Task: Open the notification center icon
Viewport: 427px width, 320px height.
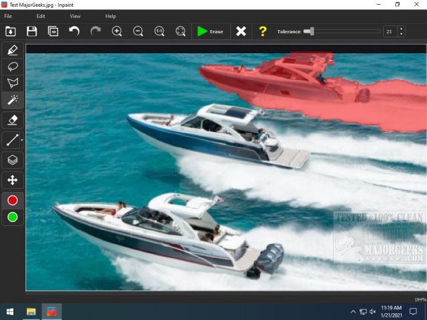Action: point(413,311)
